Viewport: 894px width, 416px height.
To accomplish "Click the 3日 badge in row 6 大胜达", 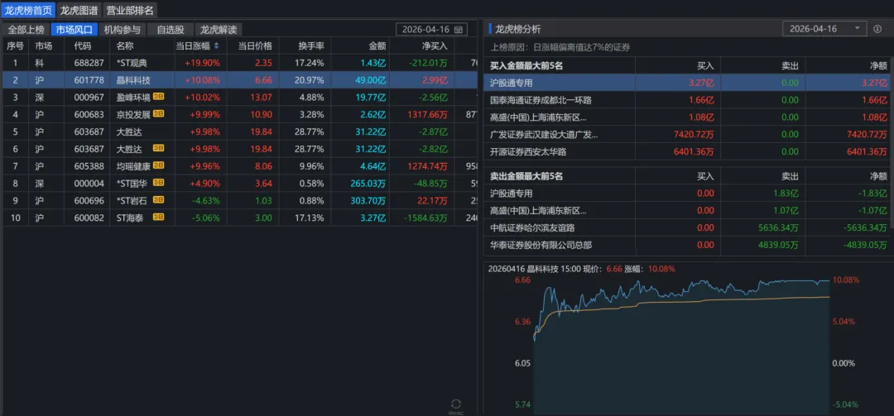I will point(158,148).
